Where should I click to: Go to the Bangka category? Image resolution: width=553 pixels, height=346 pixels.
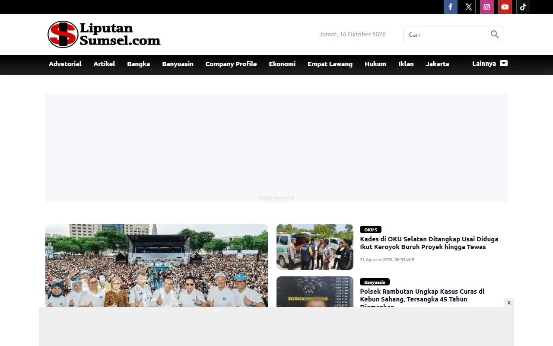(x=139, y=64)
